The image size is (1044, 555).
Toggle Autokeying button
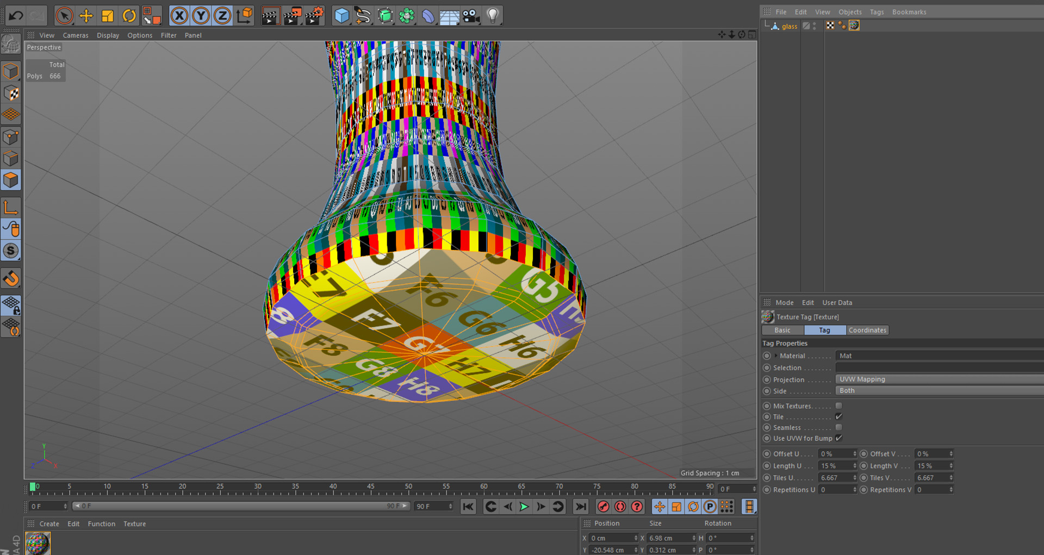(x=620, y=507)
